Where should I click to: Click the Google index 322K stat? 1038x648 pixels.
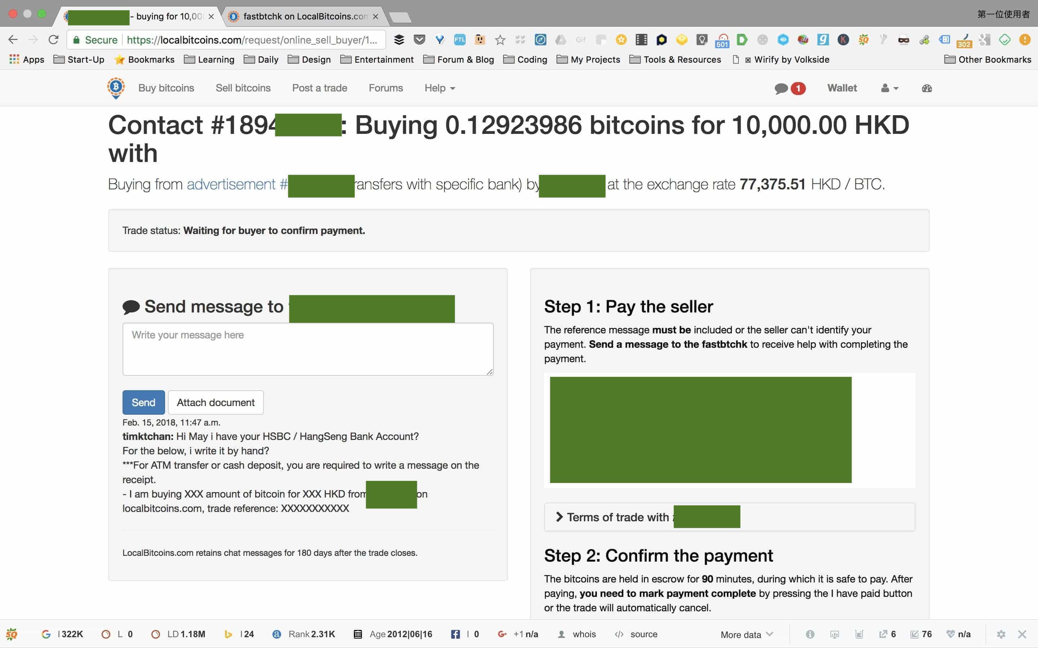pos(62,634)
